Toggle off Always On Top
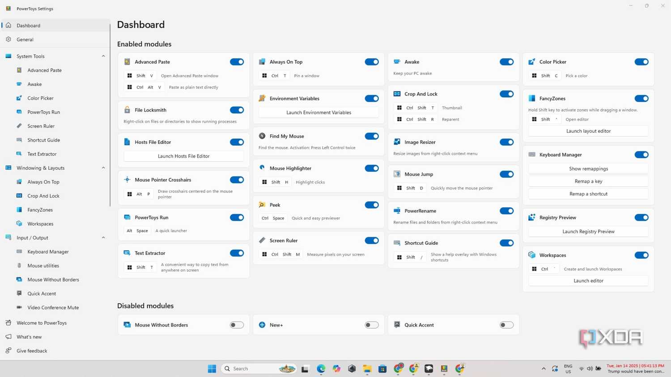This screenshot has height=377, width=671. [372, 62]
